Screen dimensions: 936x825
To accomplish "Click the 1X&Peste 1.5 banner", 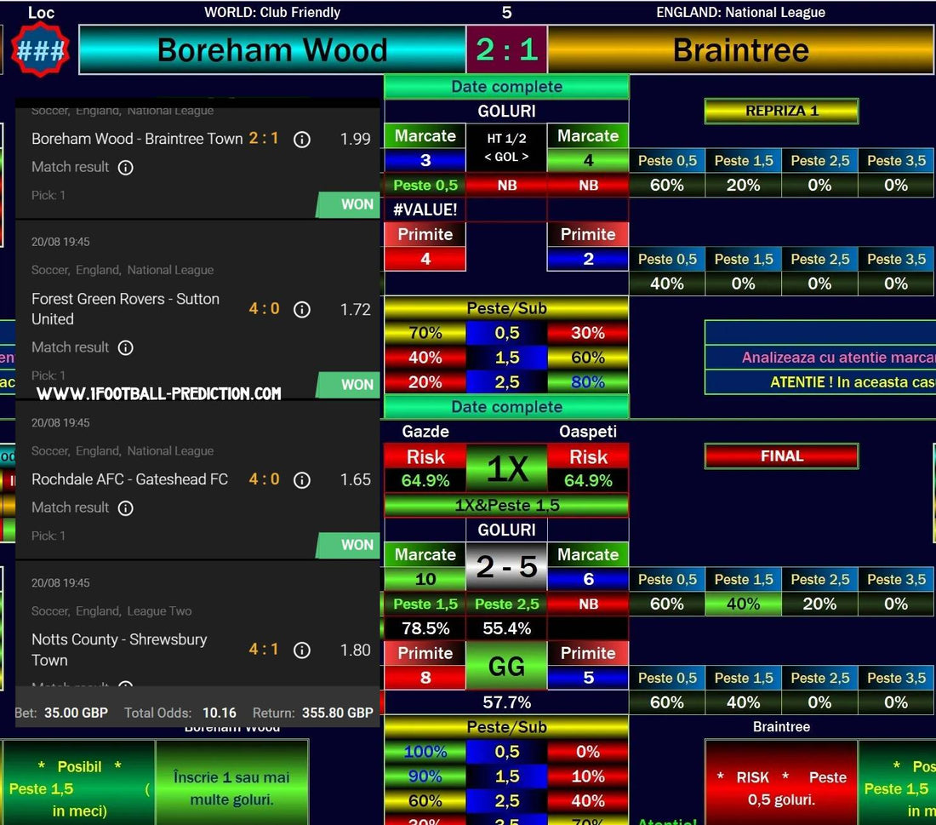I will [507, 504].
